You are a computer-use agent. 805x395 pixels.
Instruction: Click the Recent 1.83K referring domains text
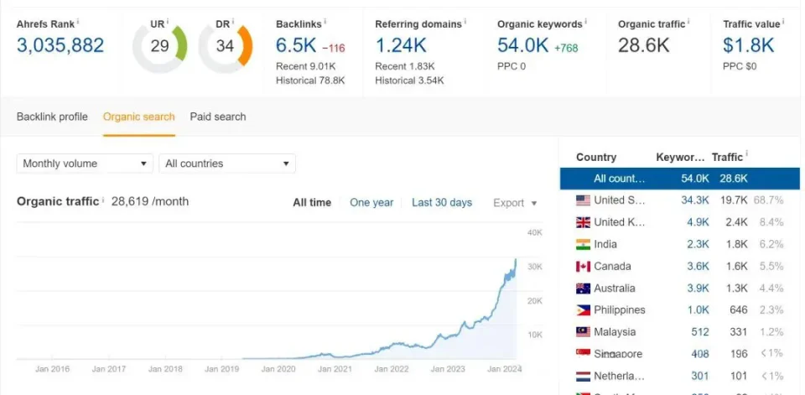click(x=404, y=66)
